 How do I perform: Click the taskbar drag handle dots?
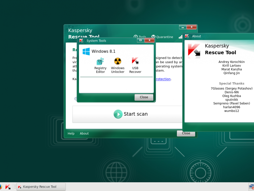[x=15, y=187]
